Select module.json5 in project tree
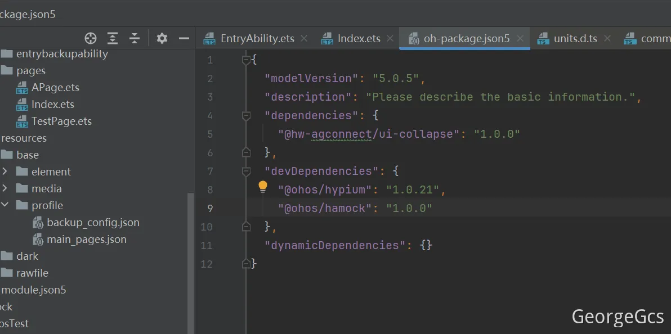Viewport: 671px width, 334px height. pyautogui.click(x=34, y=290)
